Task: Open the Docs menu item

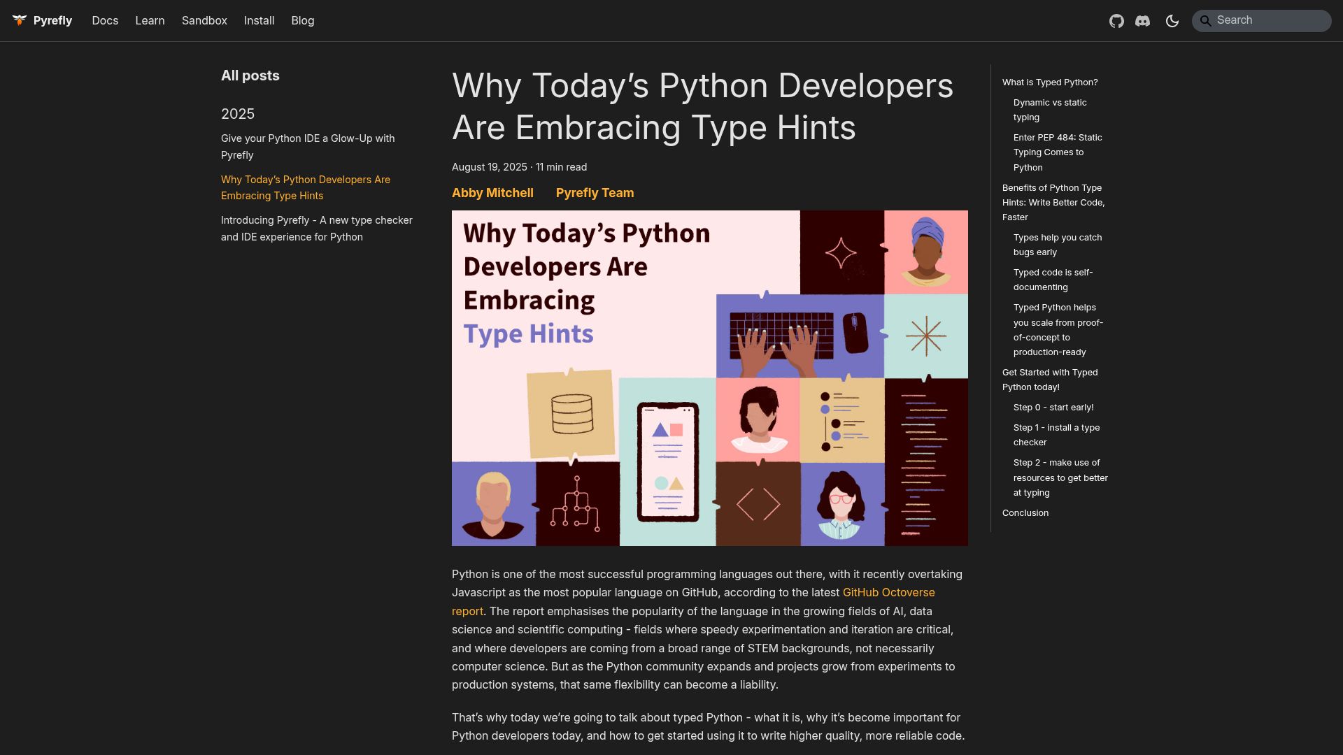Action: [105, 21]
